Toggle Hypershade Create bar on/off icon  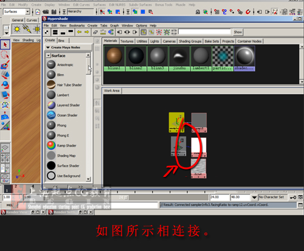[47, 32]
